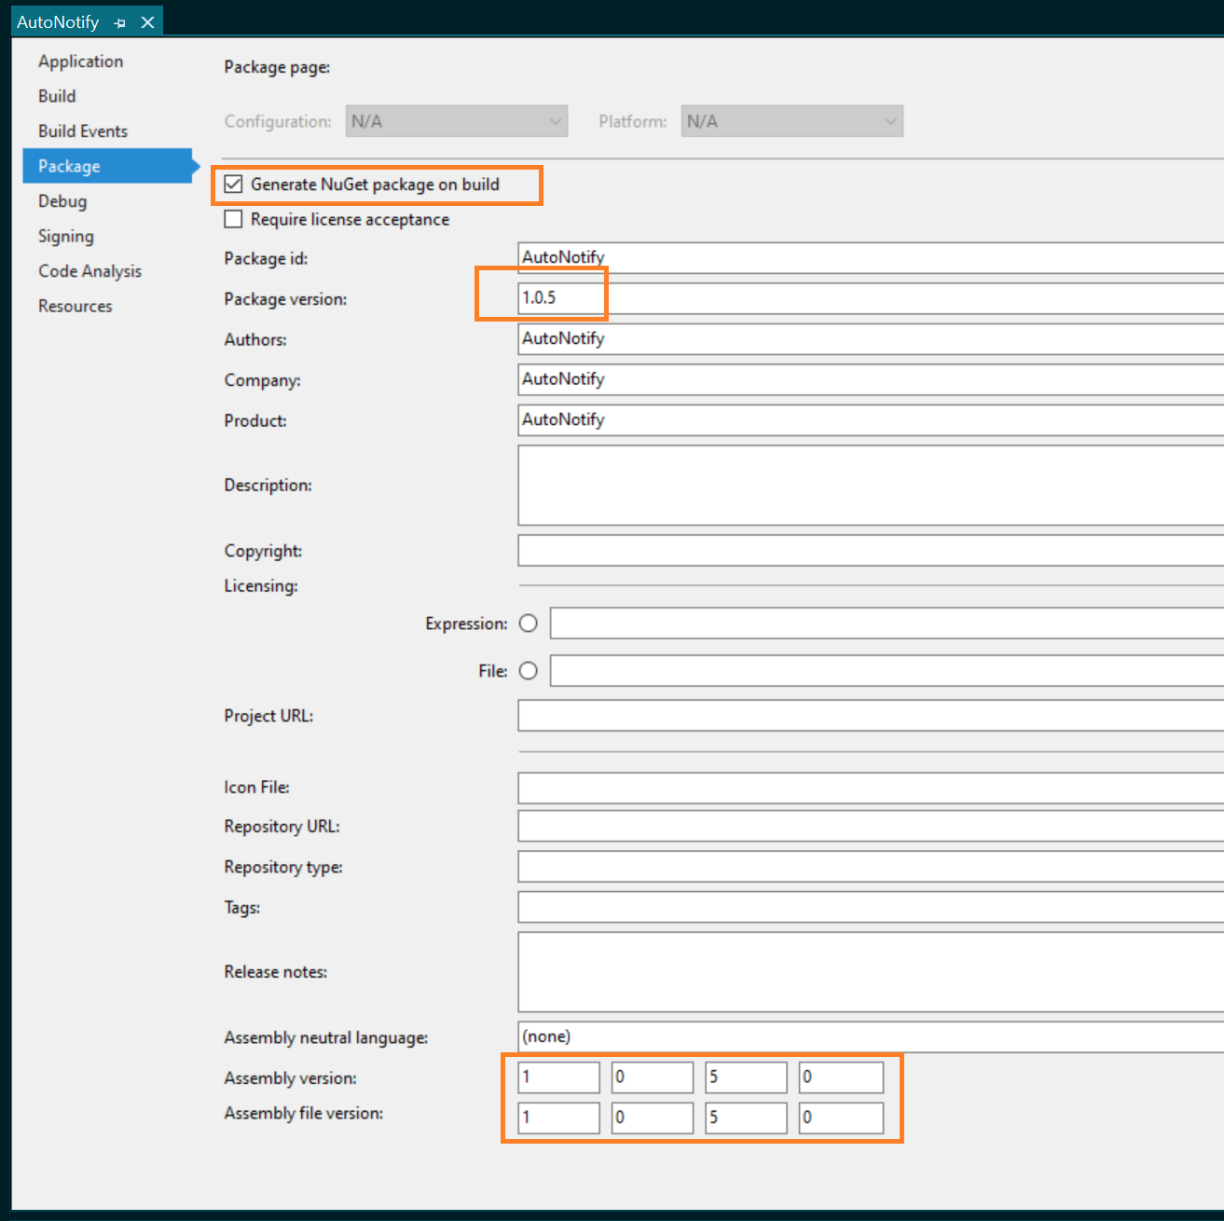The image size is (1224, 1221).
Task: Go to the Debug settings page
Action: 62,201
